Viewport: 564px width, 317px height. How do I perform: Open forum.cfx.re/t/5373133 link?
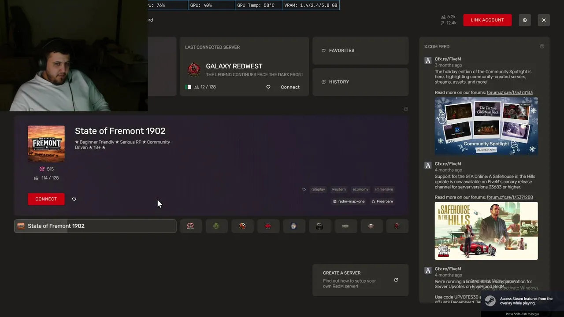click(510, 92)
